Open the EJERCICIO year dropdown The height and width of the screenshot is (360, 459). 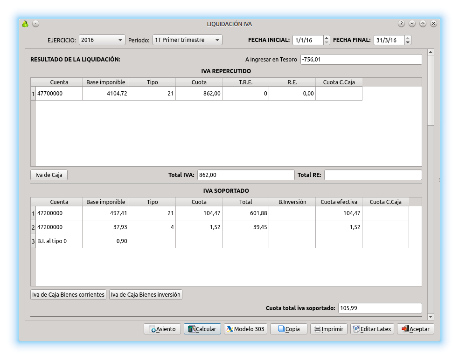click(102, 40)
